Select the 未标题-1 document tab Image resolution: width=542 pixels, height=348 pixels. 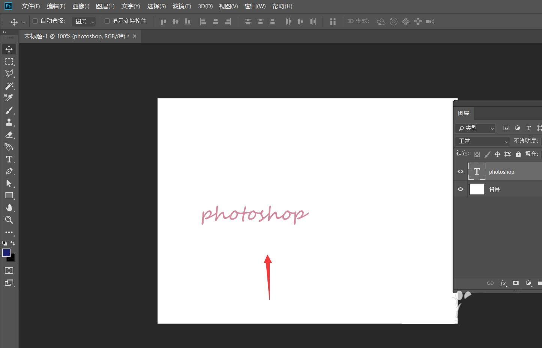[x=77, y=36]
